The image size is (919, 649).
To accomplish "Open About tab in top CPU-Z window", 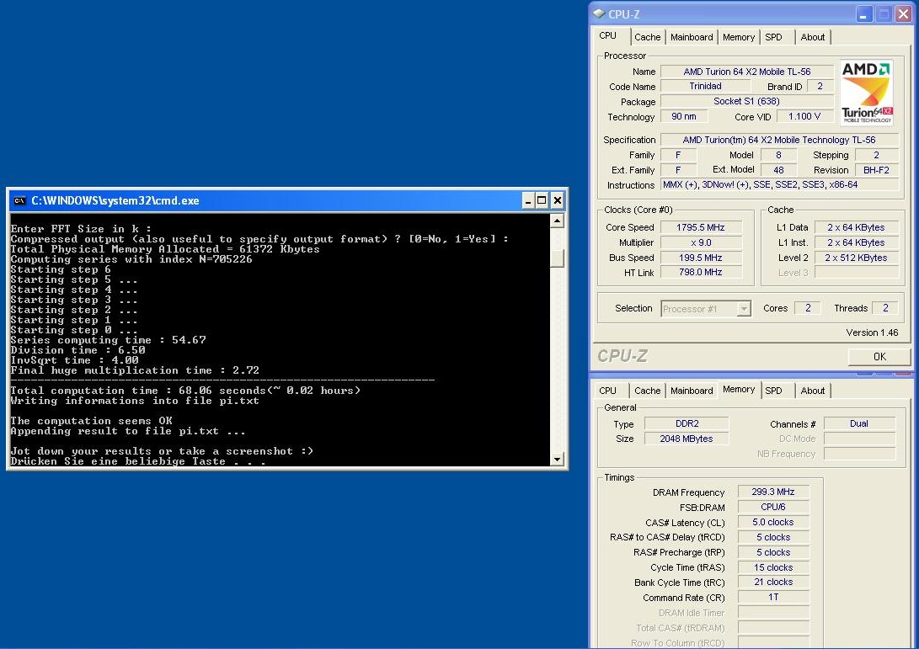I will coord(812,37).
